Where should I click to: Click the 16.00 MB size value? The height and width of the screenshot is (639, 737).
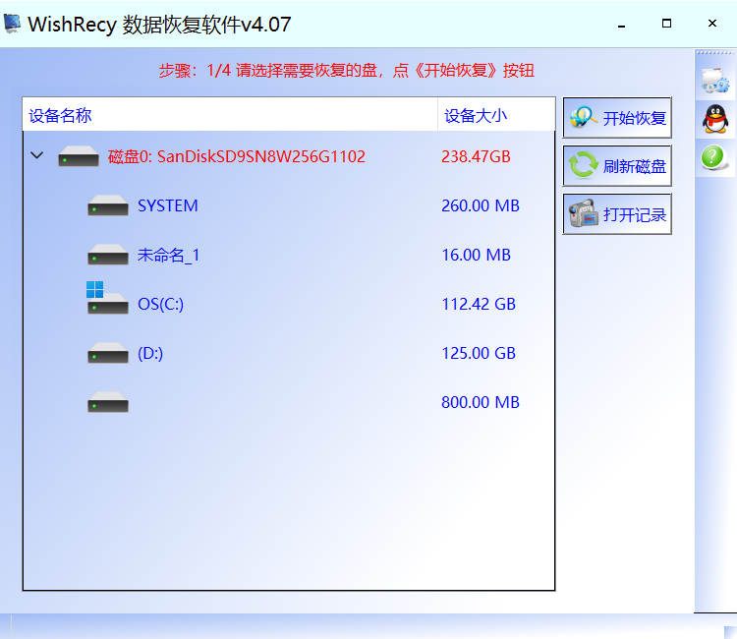coord(477,255)
